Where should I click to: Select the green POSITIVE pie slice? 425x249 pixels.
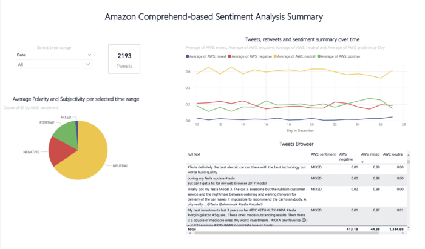point(63,132)
